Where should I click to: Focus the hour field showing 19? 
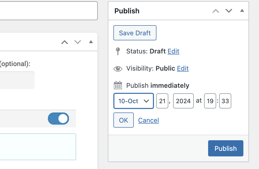tap(210, 101)
